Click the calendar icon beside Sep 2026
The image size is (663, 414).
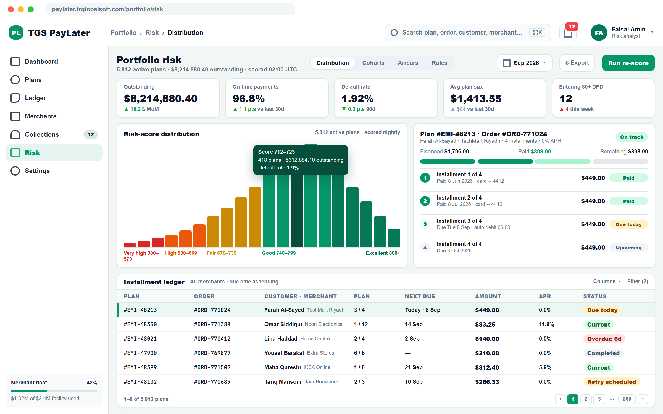click(x=507, y=63)
